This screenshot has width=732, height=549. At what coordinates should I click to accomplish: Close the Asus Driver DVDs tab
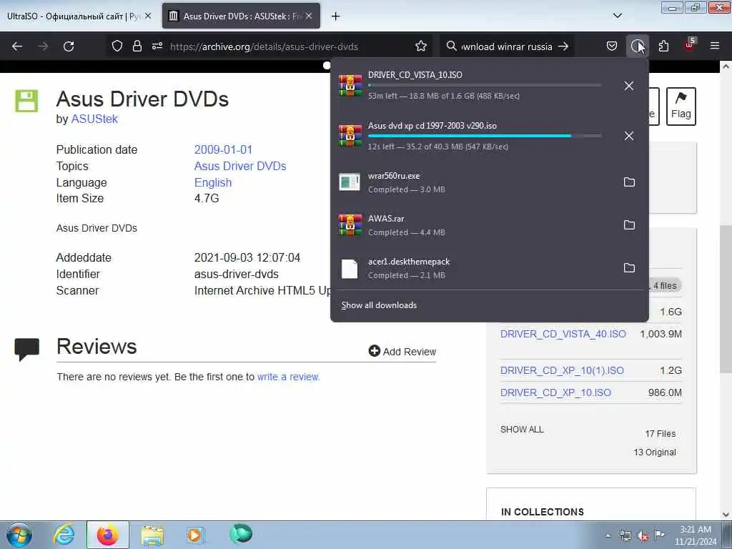click(x=309, y=16)
